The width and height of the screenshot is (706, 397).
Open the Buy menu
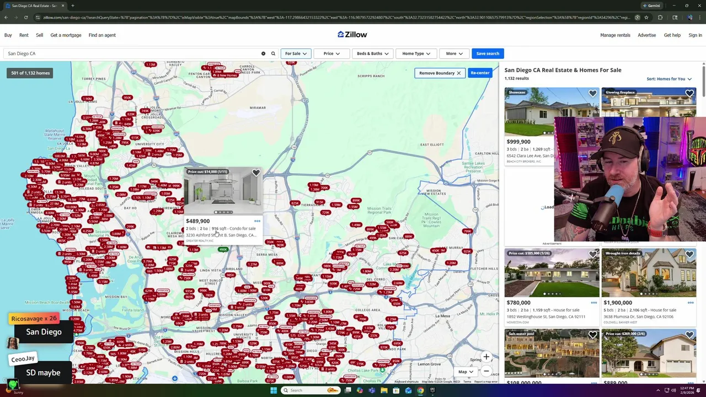pyautogui.click(x=8, y=35)
